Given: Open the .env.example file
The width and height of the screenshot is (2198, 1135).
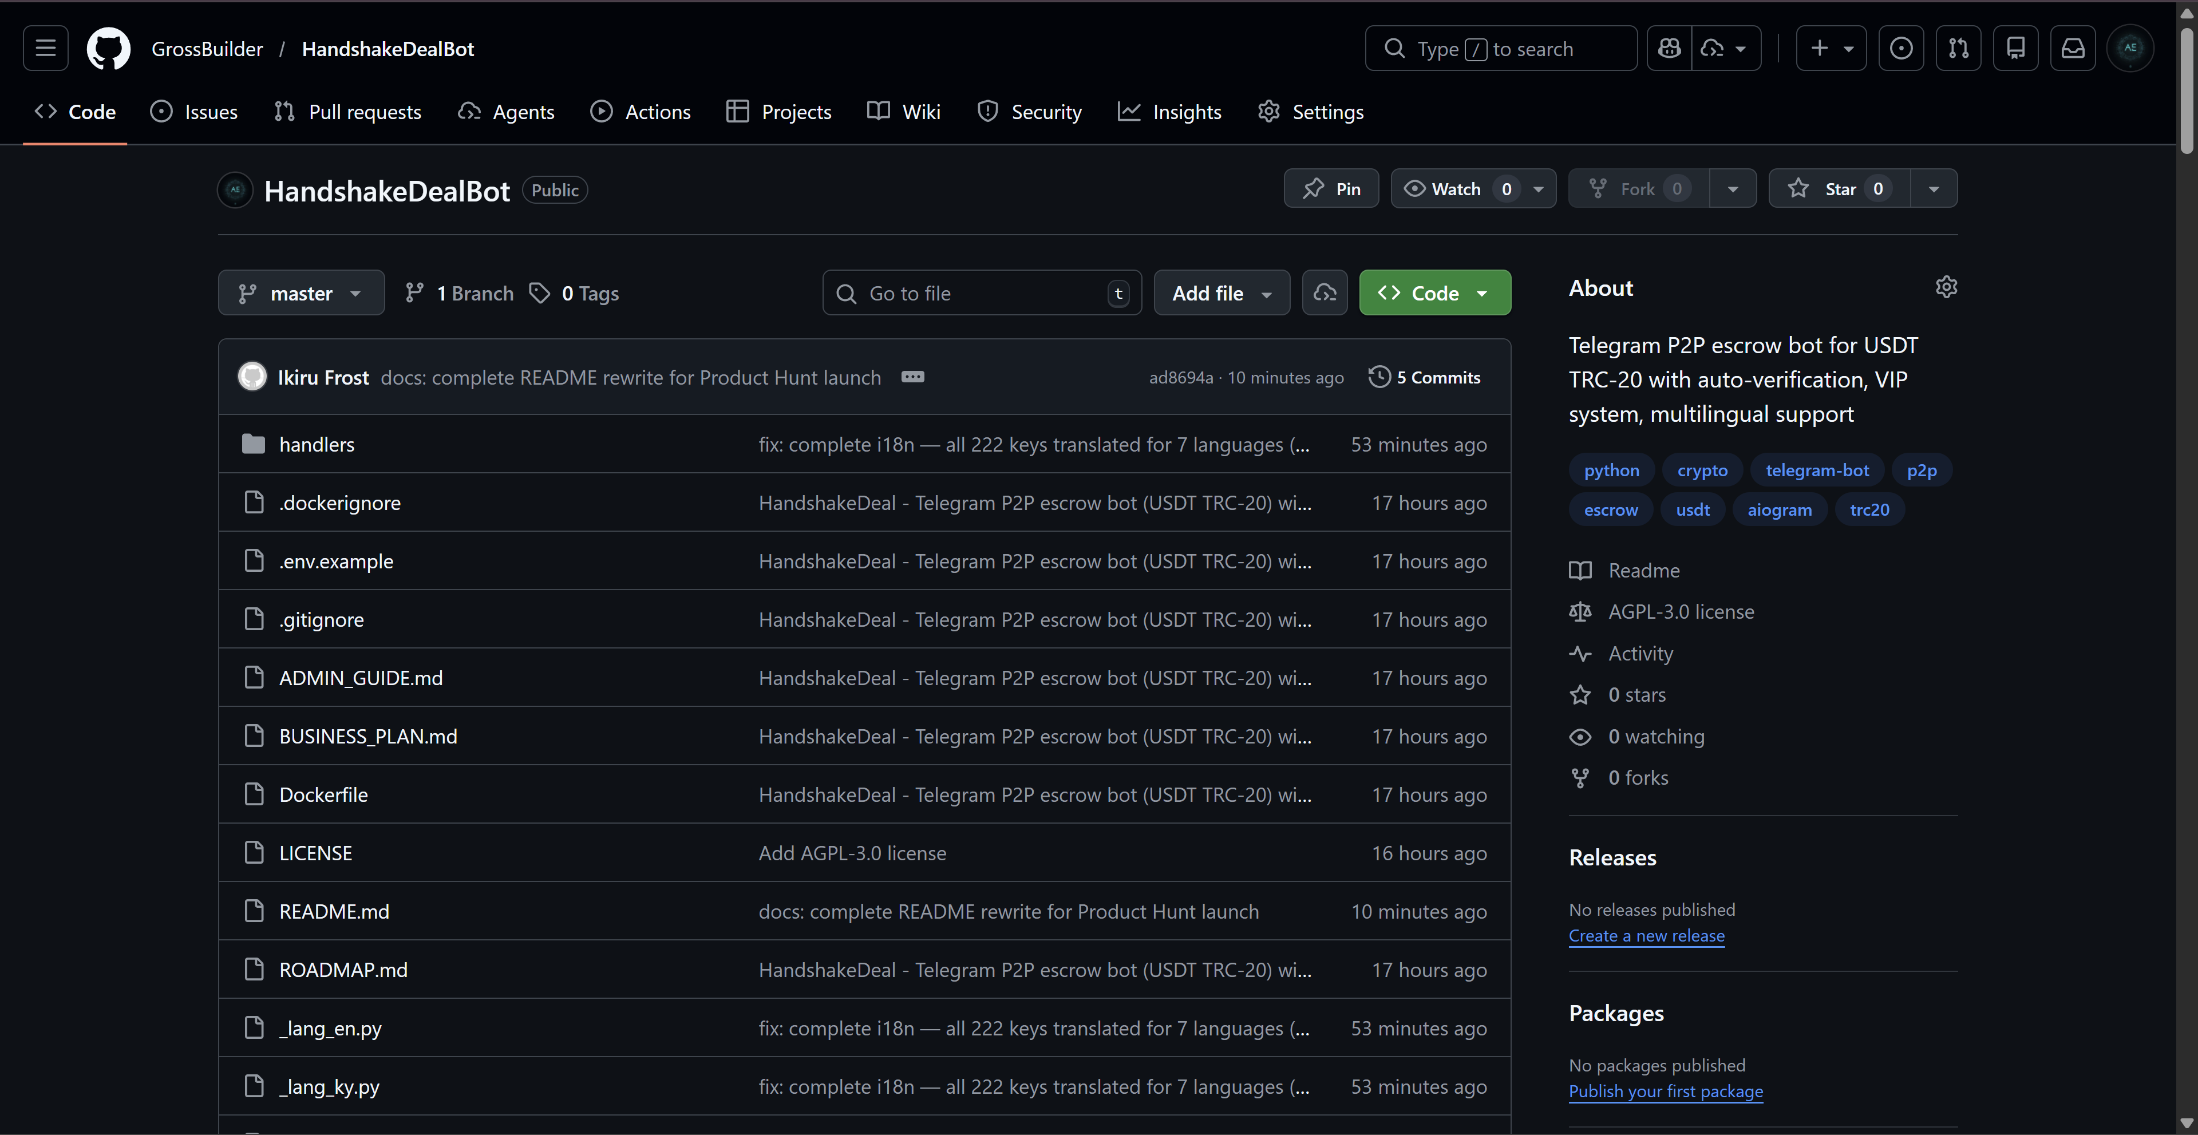Looking at the screenshot, I should (x=336, y=561).
